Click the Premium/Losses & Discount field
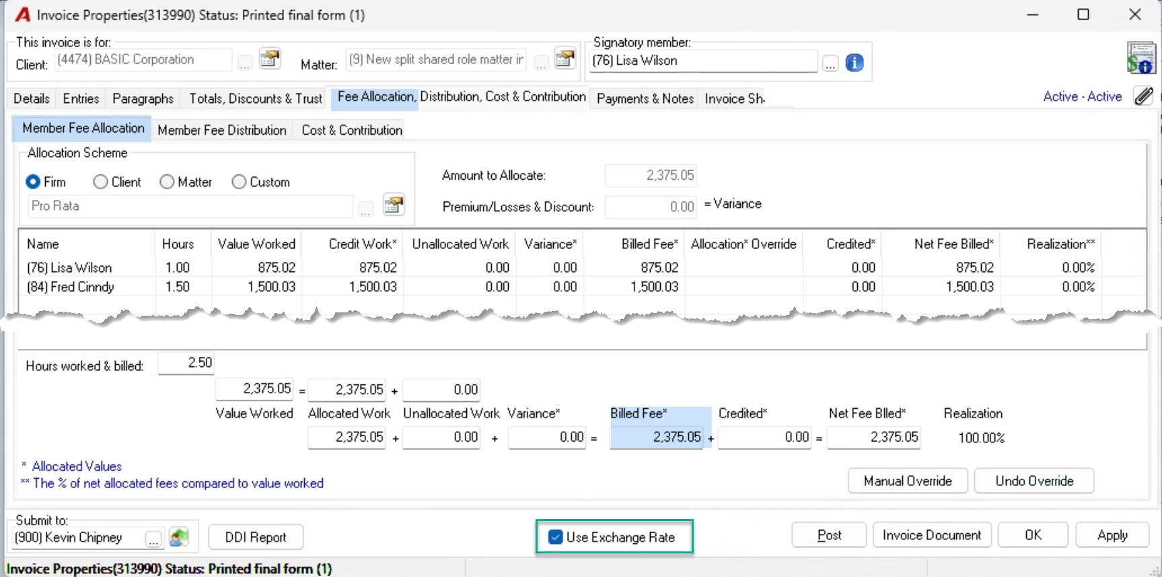Screen dimensions: 1162x577 tap(650, 207)
